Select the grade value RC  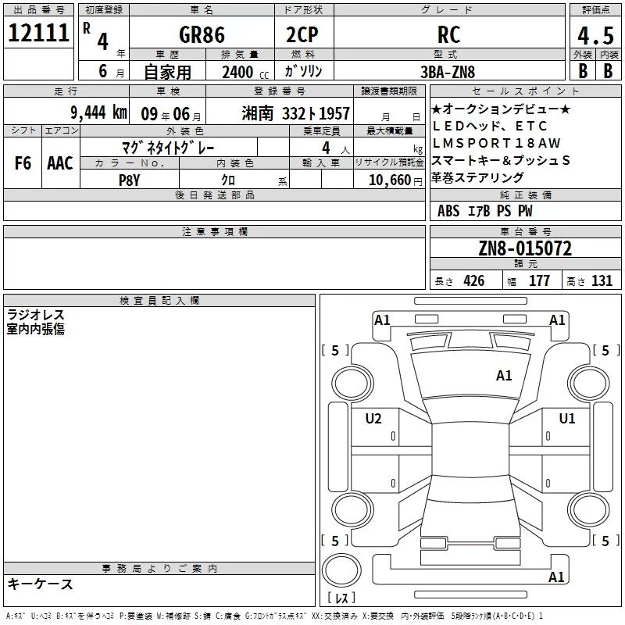pos(448,34)
